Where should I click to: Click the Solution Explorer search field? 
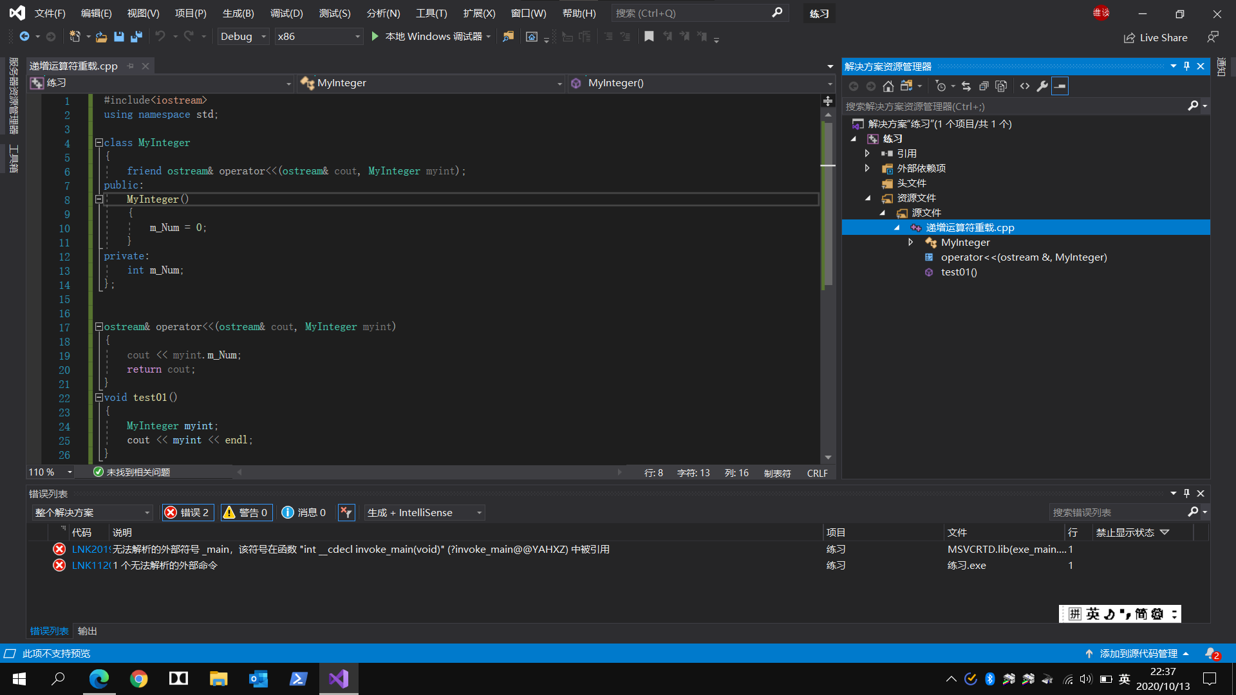point(1016,107)
